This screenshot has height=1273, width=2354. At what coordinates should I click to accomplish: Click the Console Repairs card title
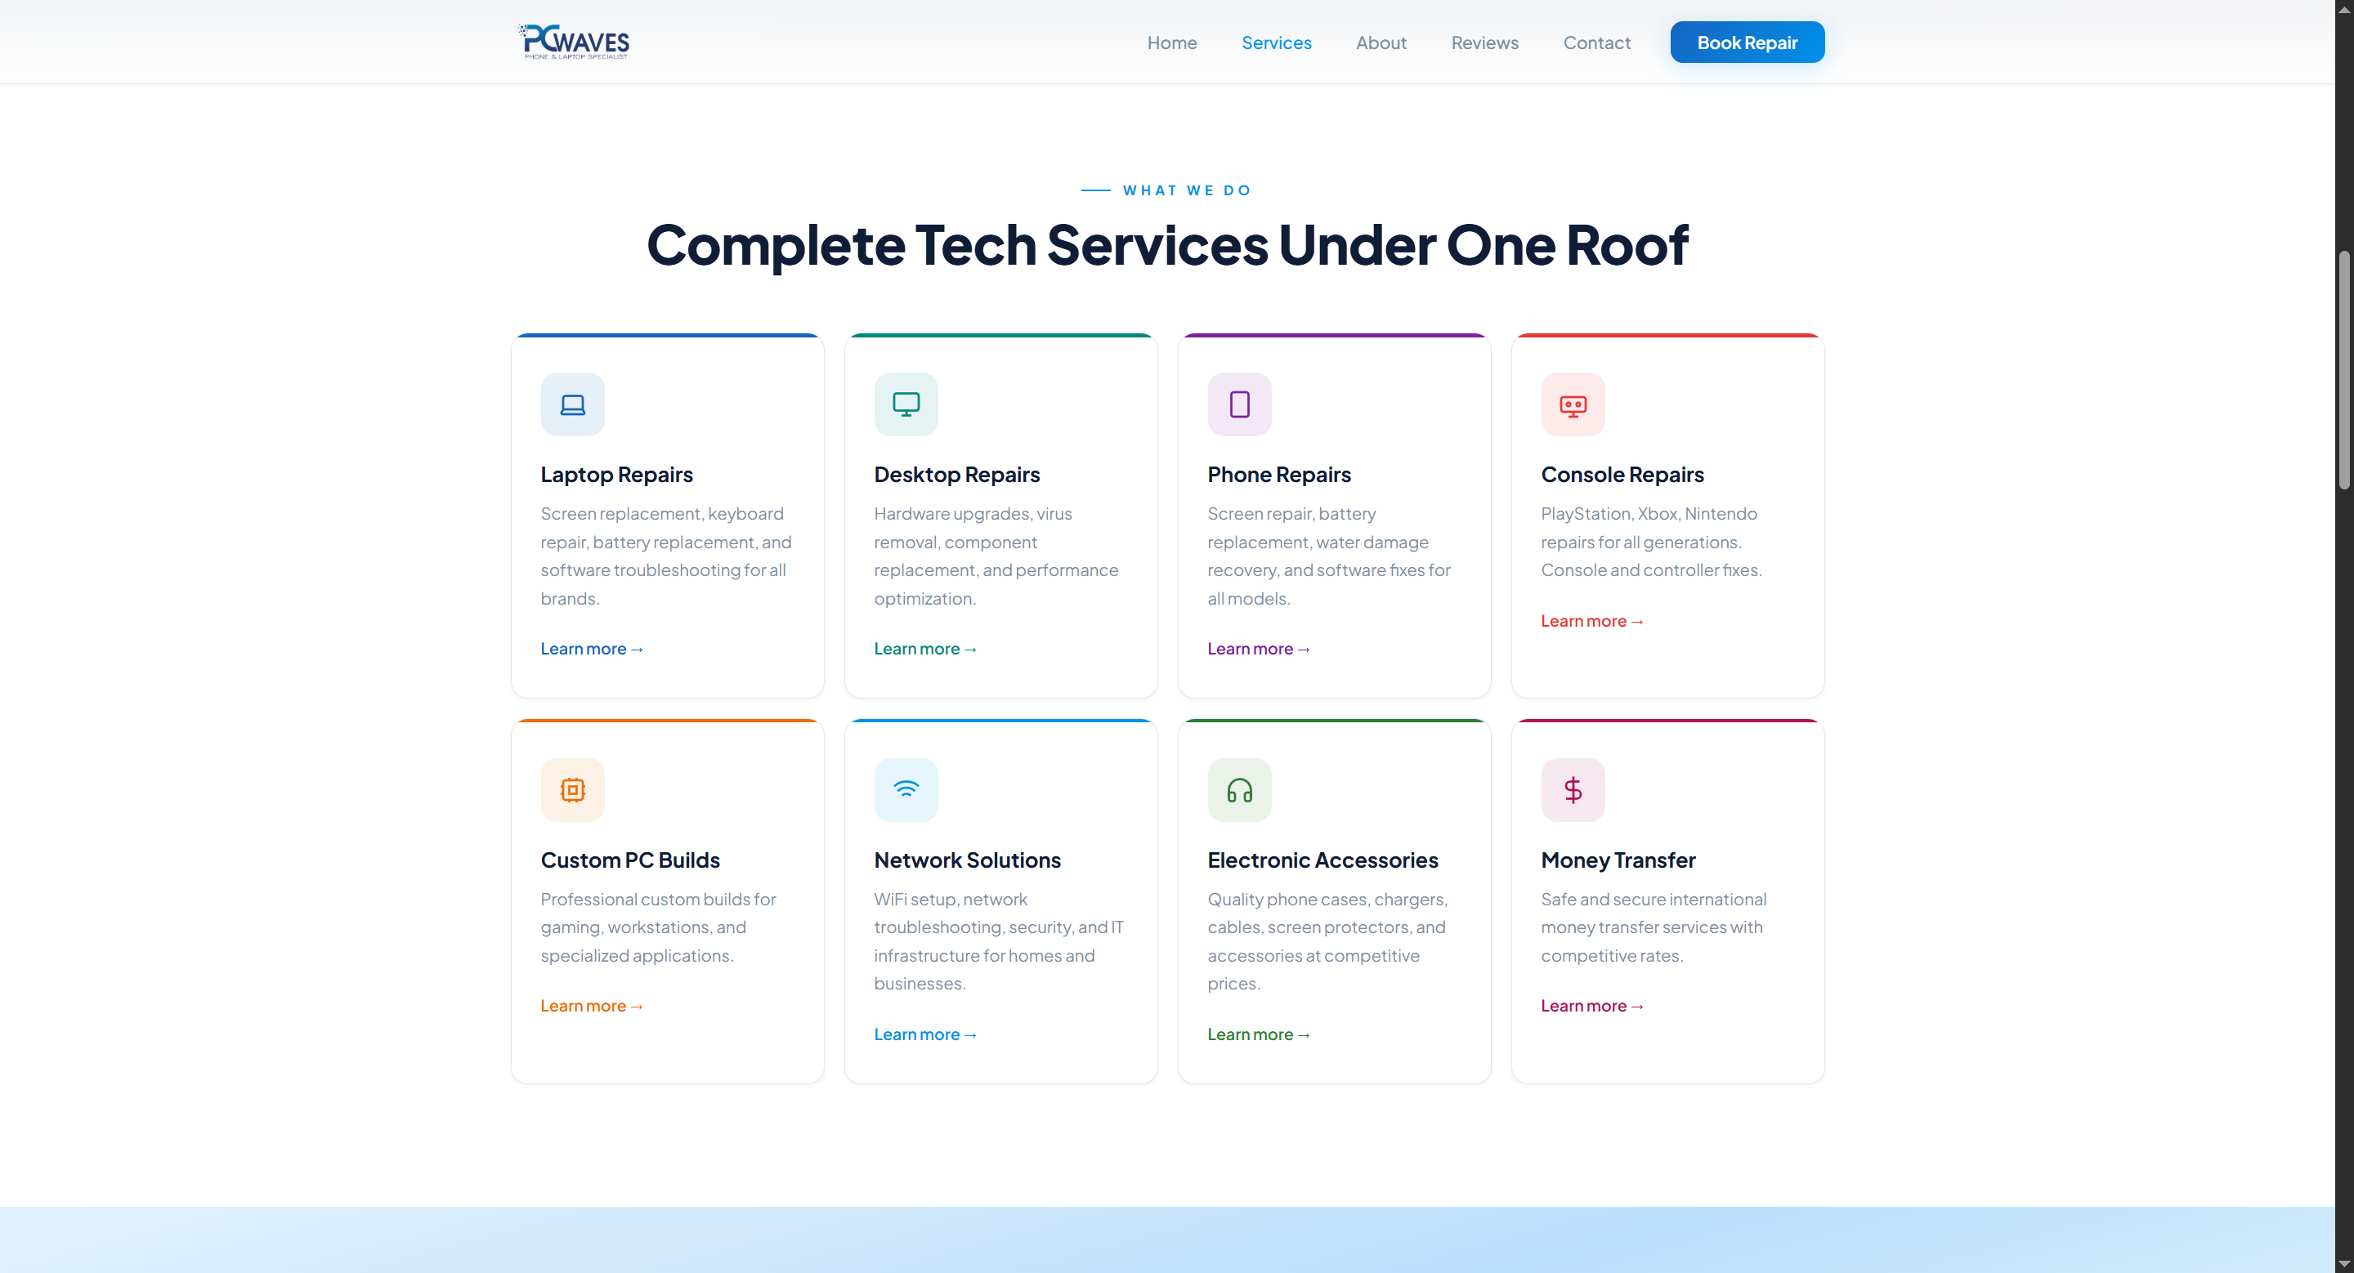coord(1622,475)
